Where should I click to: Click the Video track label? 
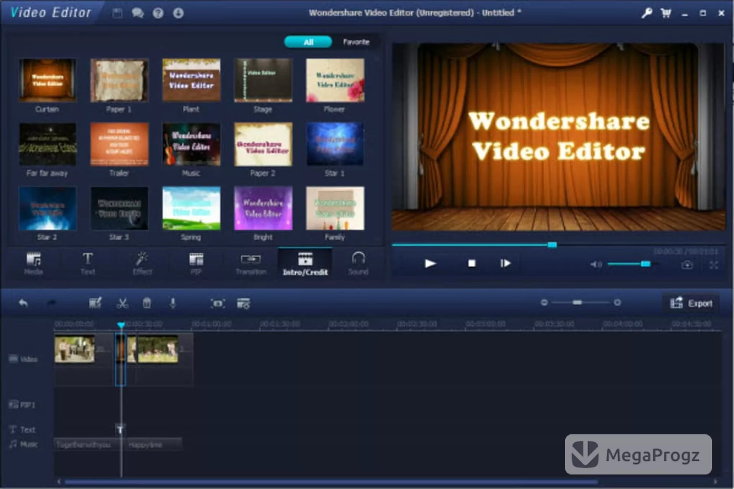pos(23,359)
